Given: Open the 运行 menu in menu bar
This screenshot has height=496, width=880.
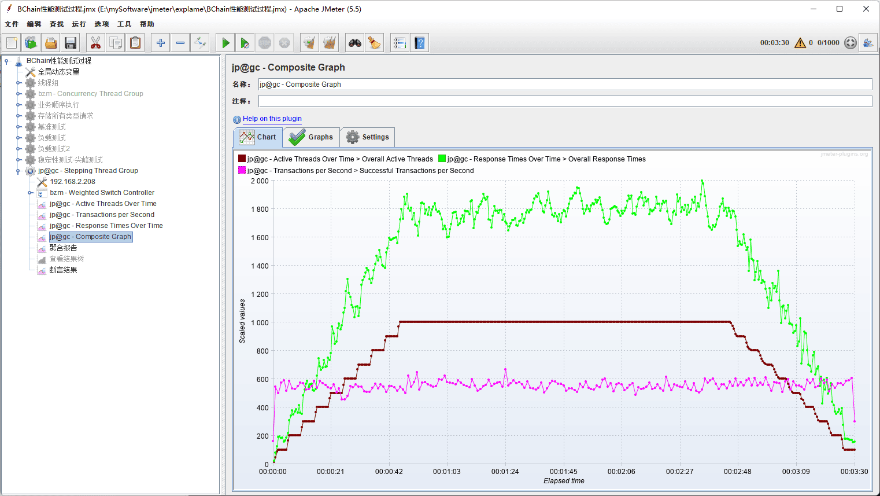Looking at the screenshot, I should pyautogui.click(x=79, y=24).
